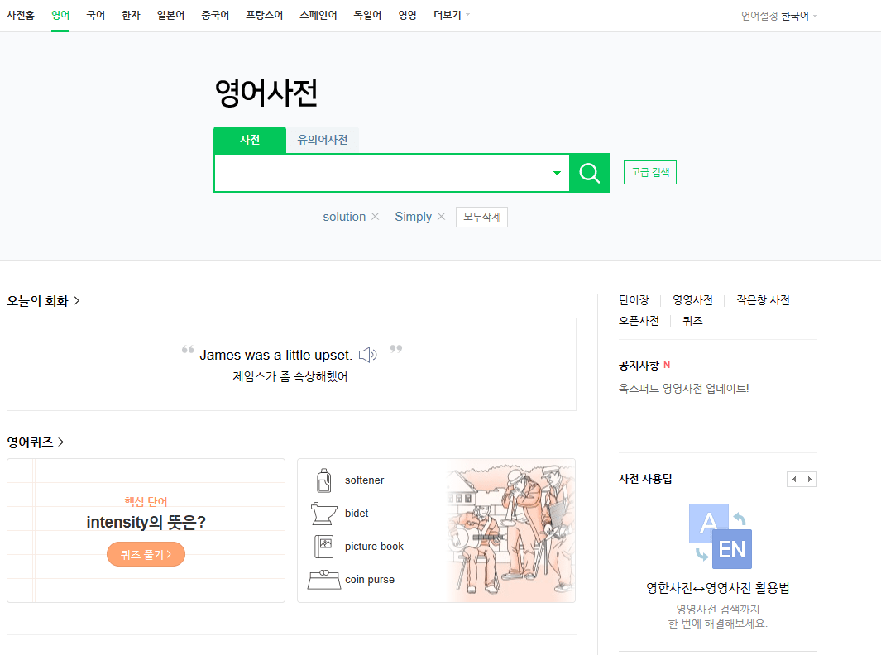Remove 'Simply' from recent searches

tap(441, 216)
